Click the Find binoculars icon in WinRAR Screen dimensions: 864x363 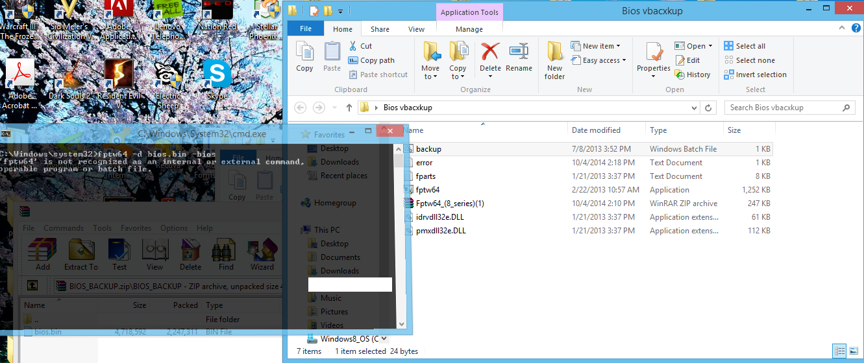point(226,254)
